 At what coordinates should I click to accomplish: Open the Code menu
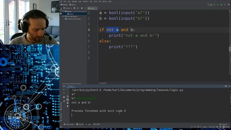(80, 1)
